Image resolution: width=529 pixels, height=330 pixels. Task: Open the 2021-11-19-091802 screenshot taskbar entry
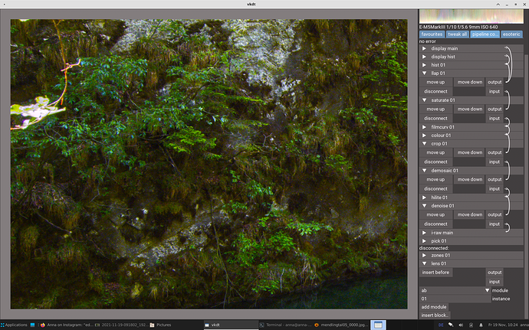(121, 325)
